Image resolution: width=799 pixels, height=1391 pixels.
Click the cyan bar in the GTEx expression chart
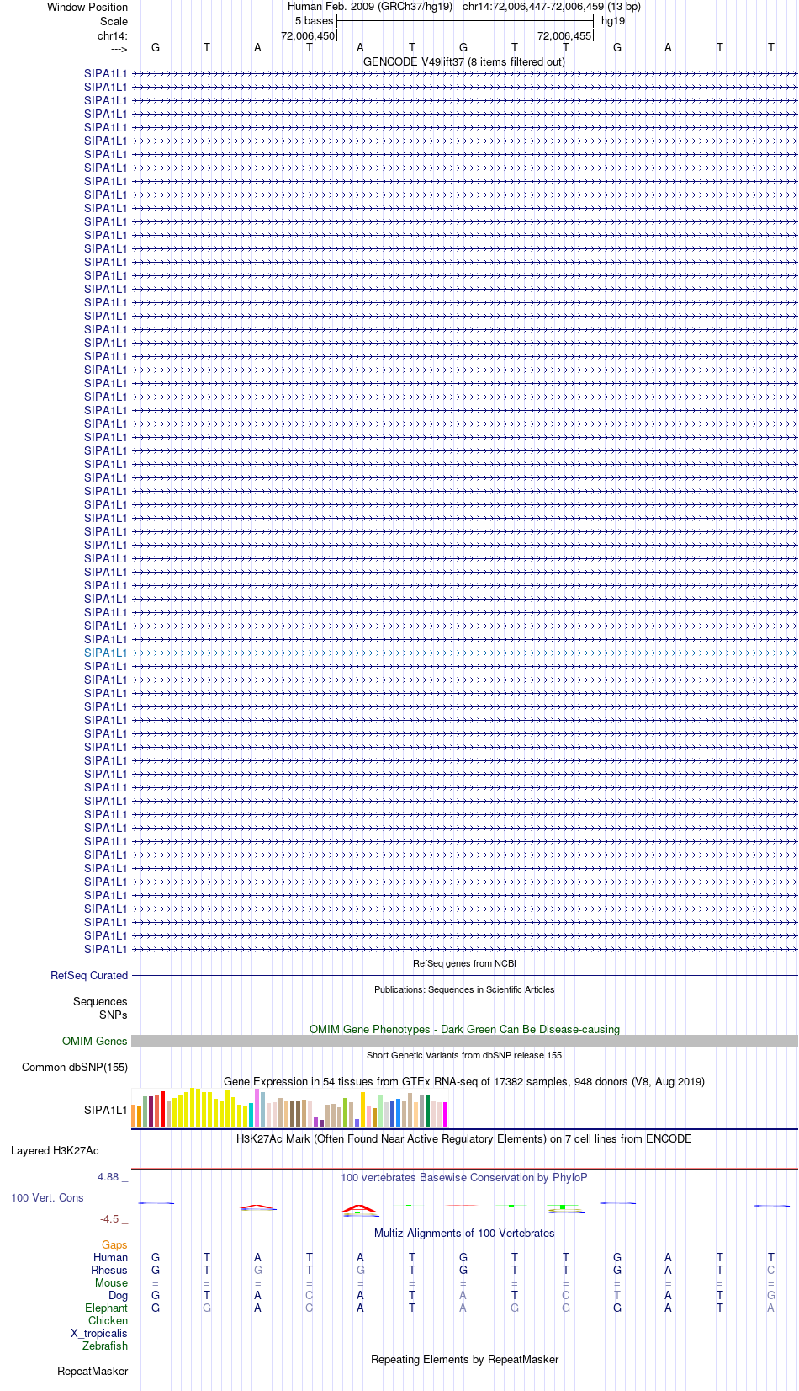pyautogui.click(x=251, y=1115)
